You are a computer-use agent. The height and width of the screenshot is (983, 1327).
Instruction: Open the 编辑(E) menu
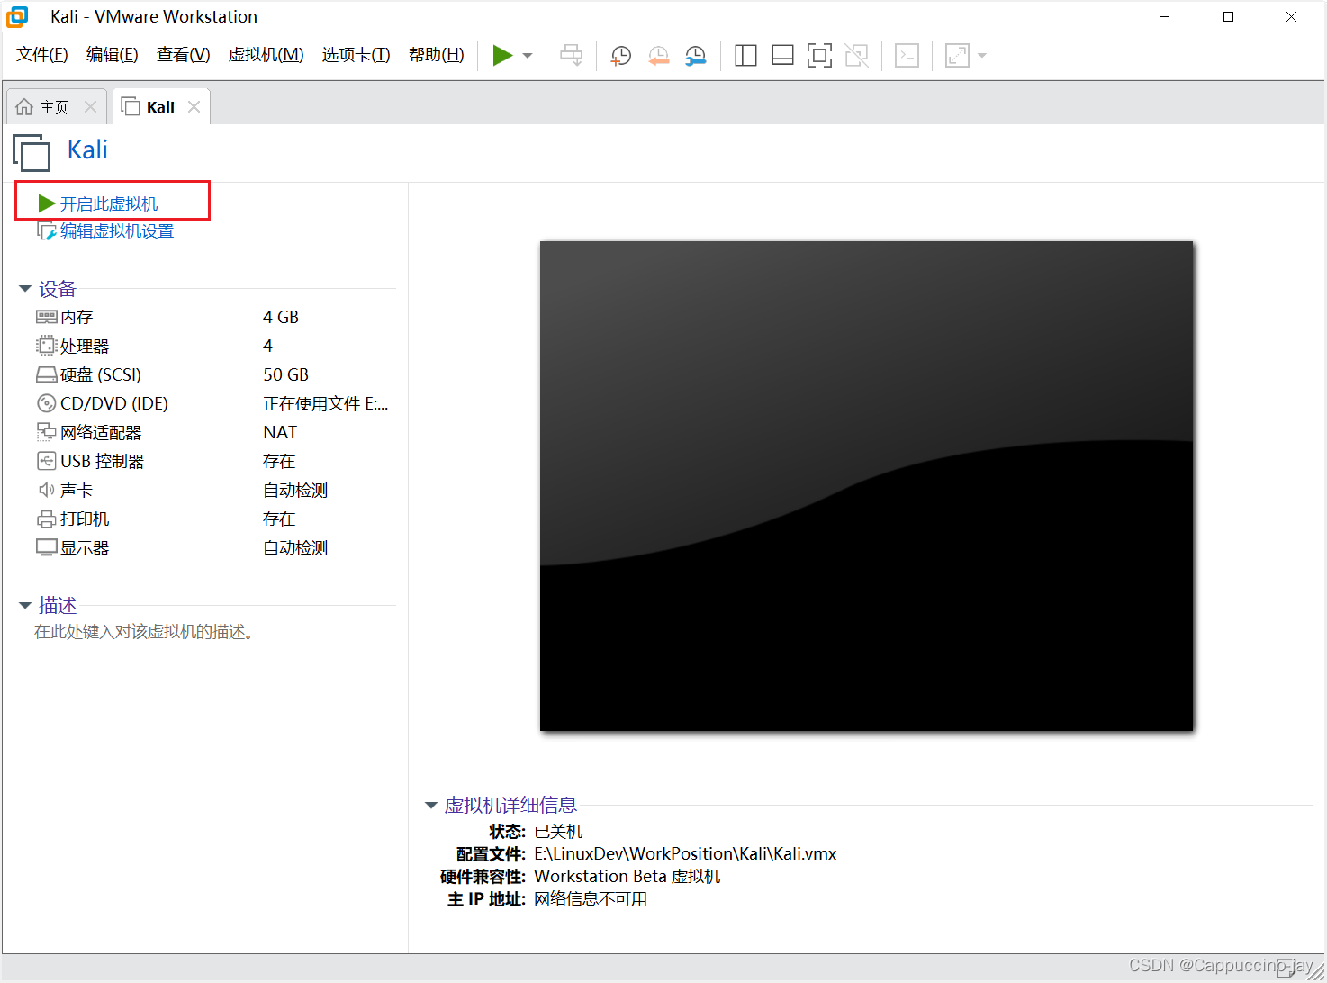point(113,55)
